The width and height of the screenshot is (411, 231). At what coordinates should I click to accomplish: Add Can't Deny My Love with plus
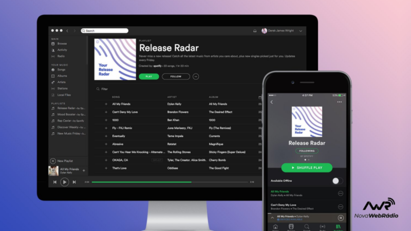[106, 112]
